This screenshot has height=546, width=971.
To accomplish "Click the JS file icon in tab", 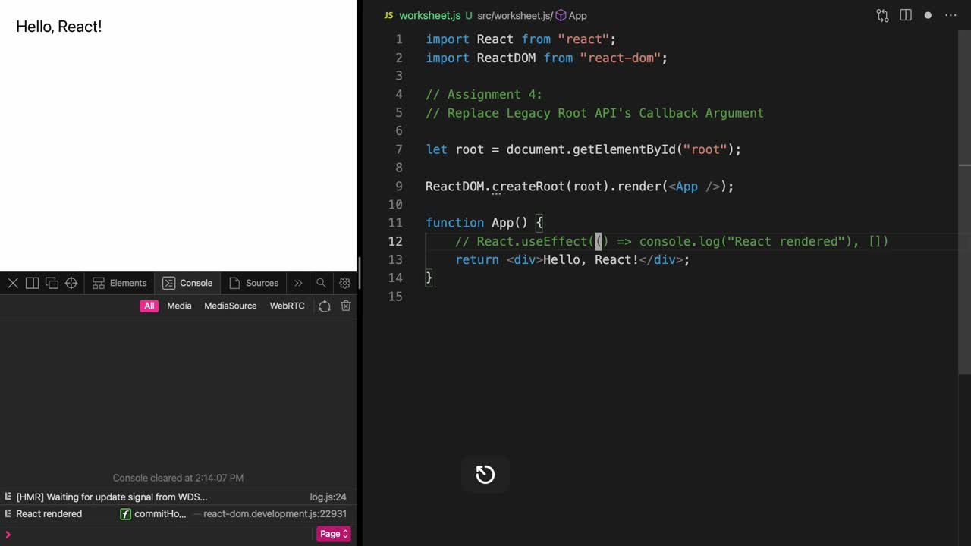I will [388, 15].
